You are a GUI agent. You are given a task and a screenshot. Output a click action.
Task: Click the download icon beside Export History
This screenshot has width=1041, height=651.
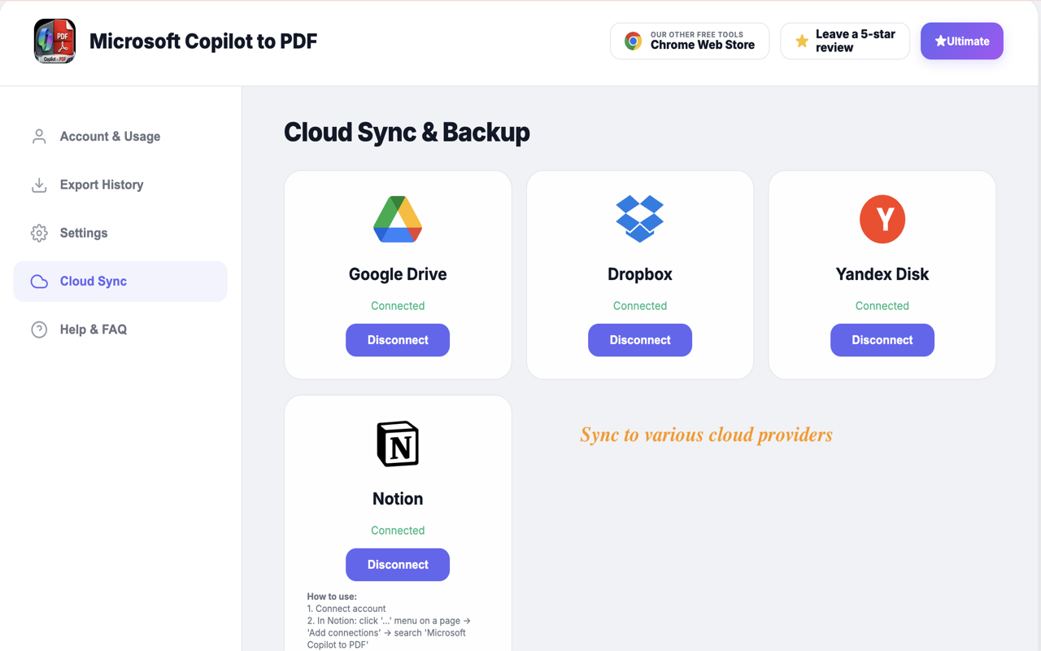pyautogui.click(x=39, y=185)
